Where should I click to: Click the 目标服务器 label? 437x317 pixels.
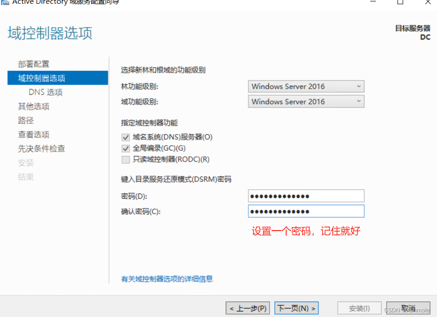pyautogui.click(x=413, y=28)
